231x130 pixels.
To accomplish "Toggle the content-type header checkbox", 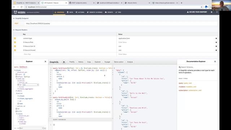I will pos(15,38).
